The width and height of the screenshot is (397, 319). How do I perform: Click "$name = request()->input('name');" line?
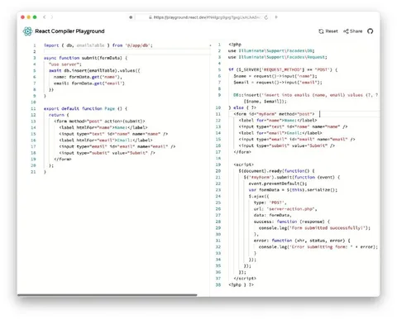275,76
